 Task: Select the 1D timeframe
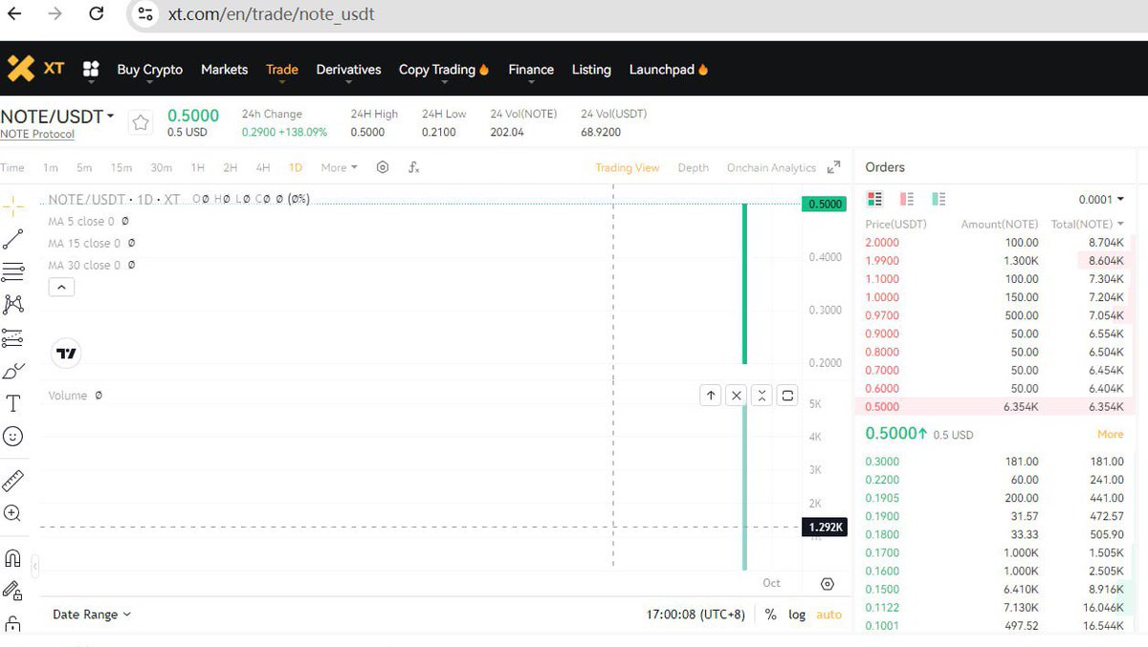tap(296, 167)
